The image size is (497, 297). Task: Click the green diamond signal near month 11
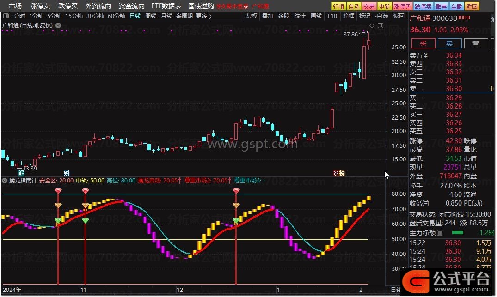pos(85,220)
